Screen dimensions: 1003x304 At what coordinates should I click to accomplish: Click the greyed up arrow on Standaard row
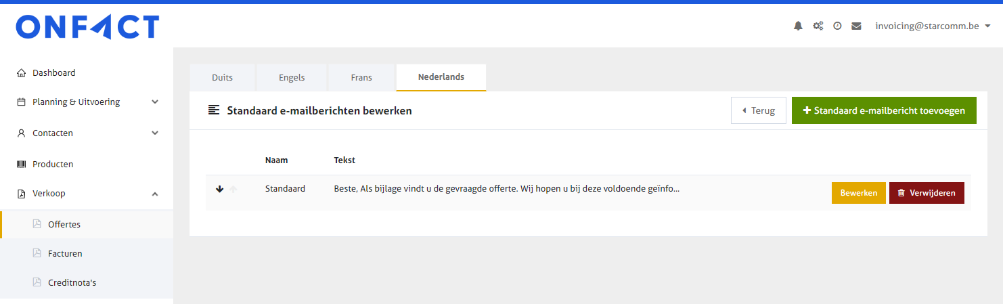(x=233, y=190)
